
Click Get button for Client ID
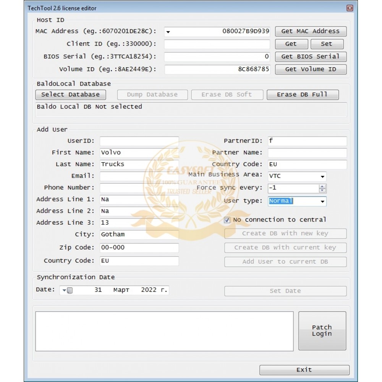click(x=291, y=44)
